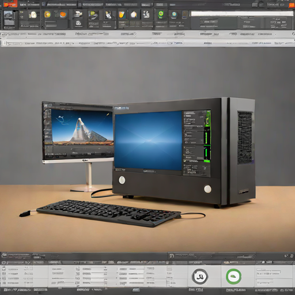Click the orange-yellow shield icon in the toolbar
Viewport: 295px width, 295px height.
[122, 14]
